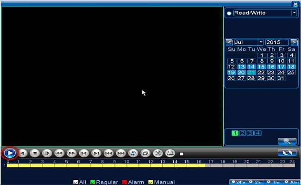
Task: Click the full screen window icon
Action: pyautogui.click(x=145, y=153)
